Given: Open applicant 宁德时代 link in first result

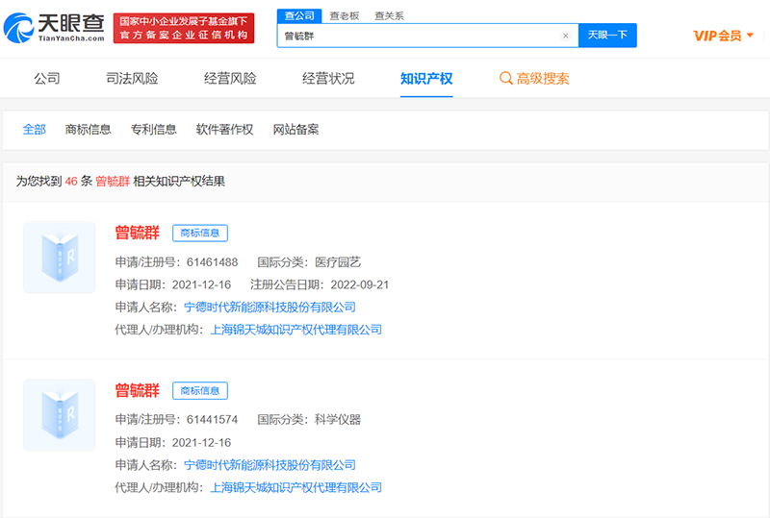Looking at the screenshot, I should 269,308.
